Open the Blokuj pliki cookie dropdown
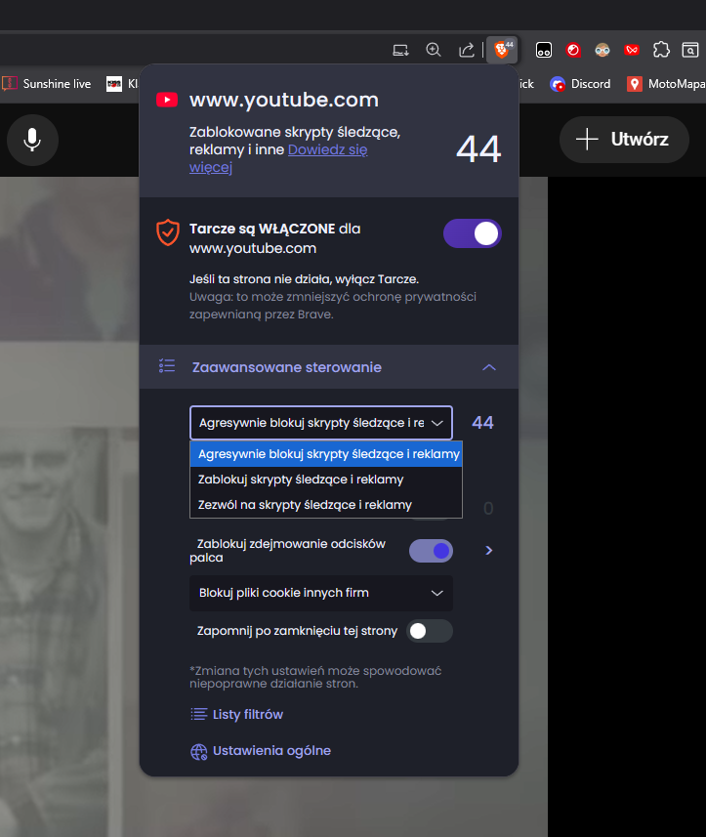 [x=321, y=593]
